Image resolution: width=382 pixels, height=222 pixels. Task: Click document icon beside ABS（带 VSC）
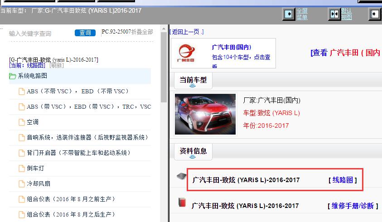pos(22,107)
